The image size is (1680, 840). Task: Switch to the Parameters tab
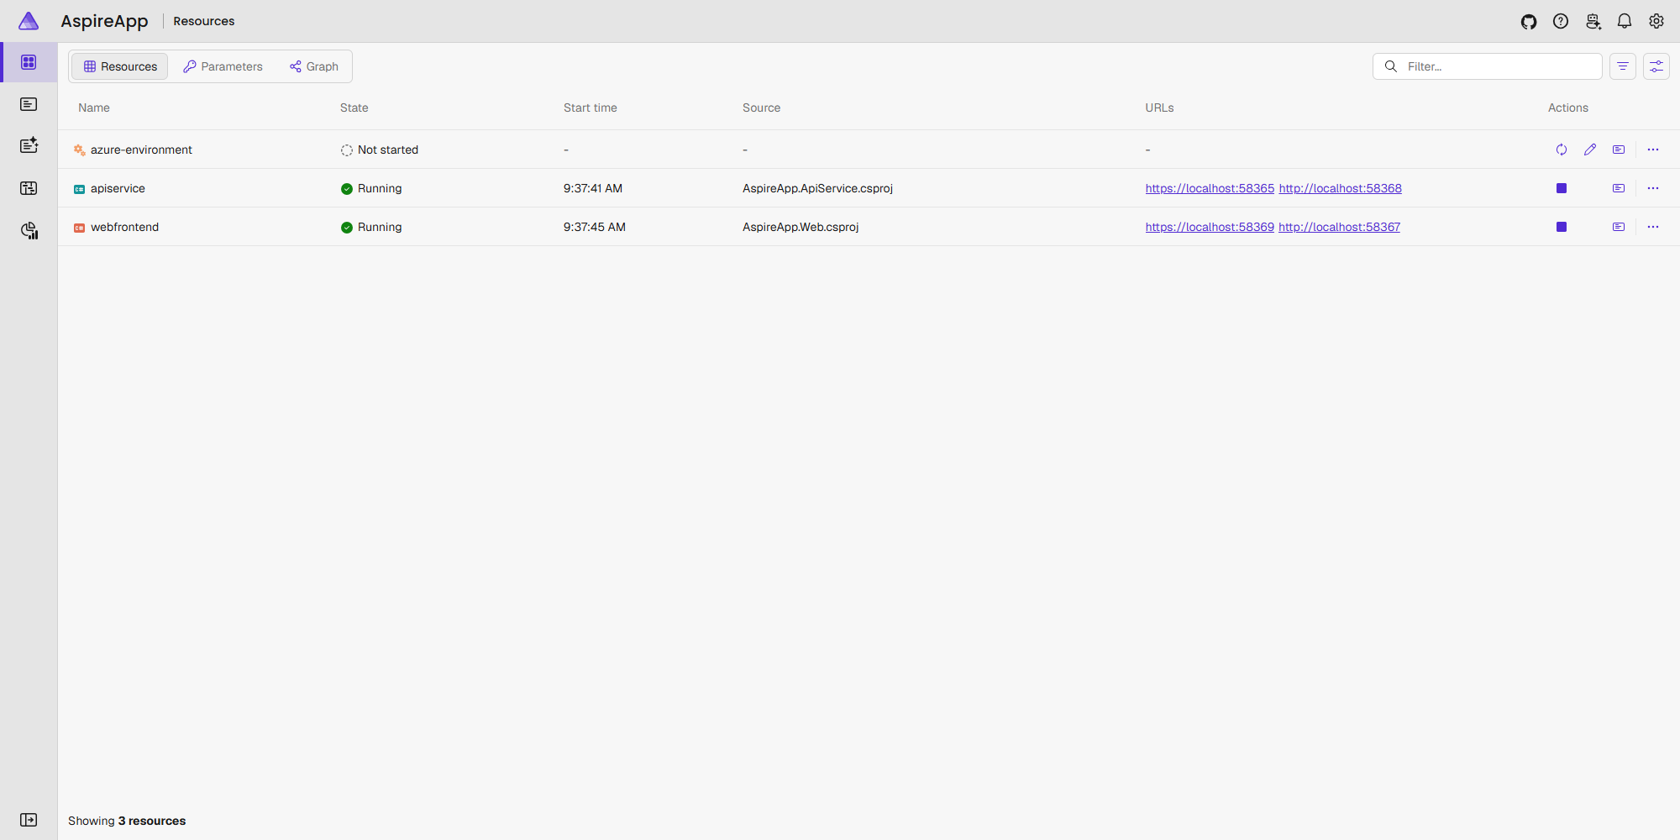coord(223,66)
